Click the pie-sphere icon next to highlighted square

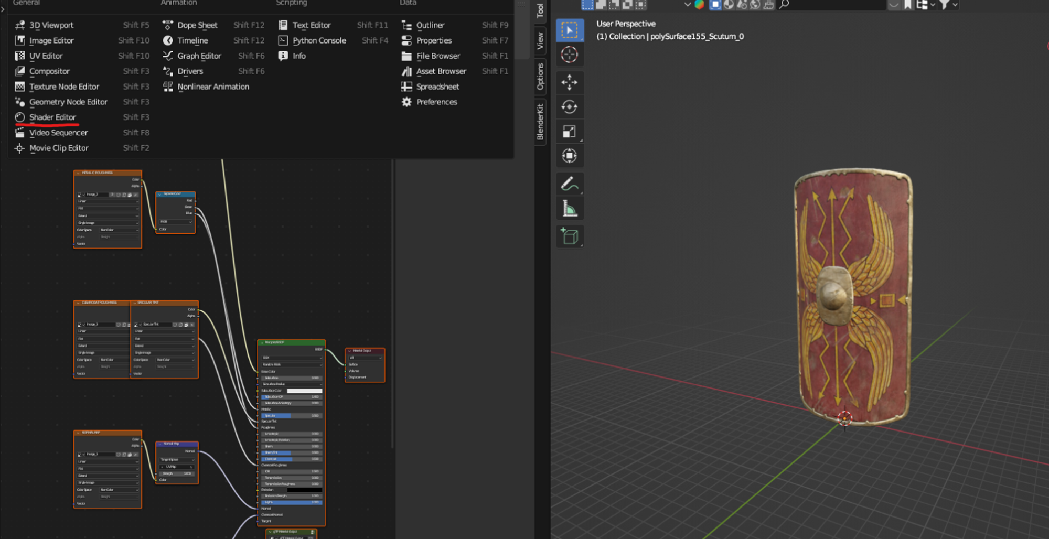point(729,5)
